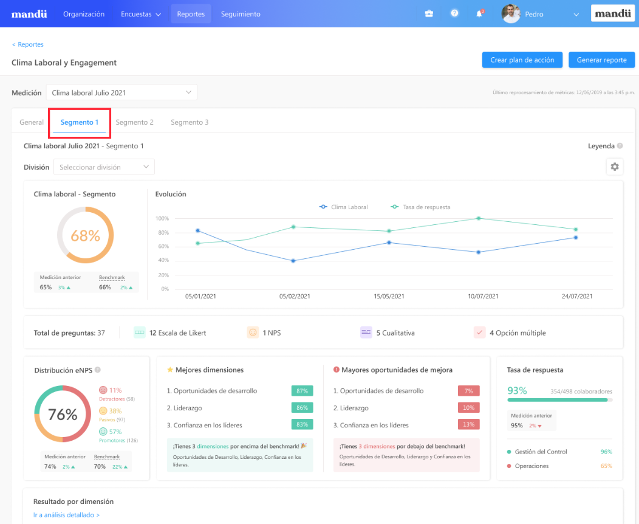This screenshot has height=524, width=639.
Task: Click Generar reporte button
Action: coord(601,60)
